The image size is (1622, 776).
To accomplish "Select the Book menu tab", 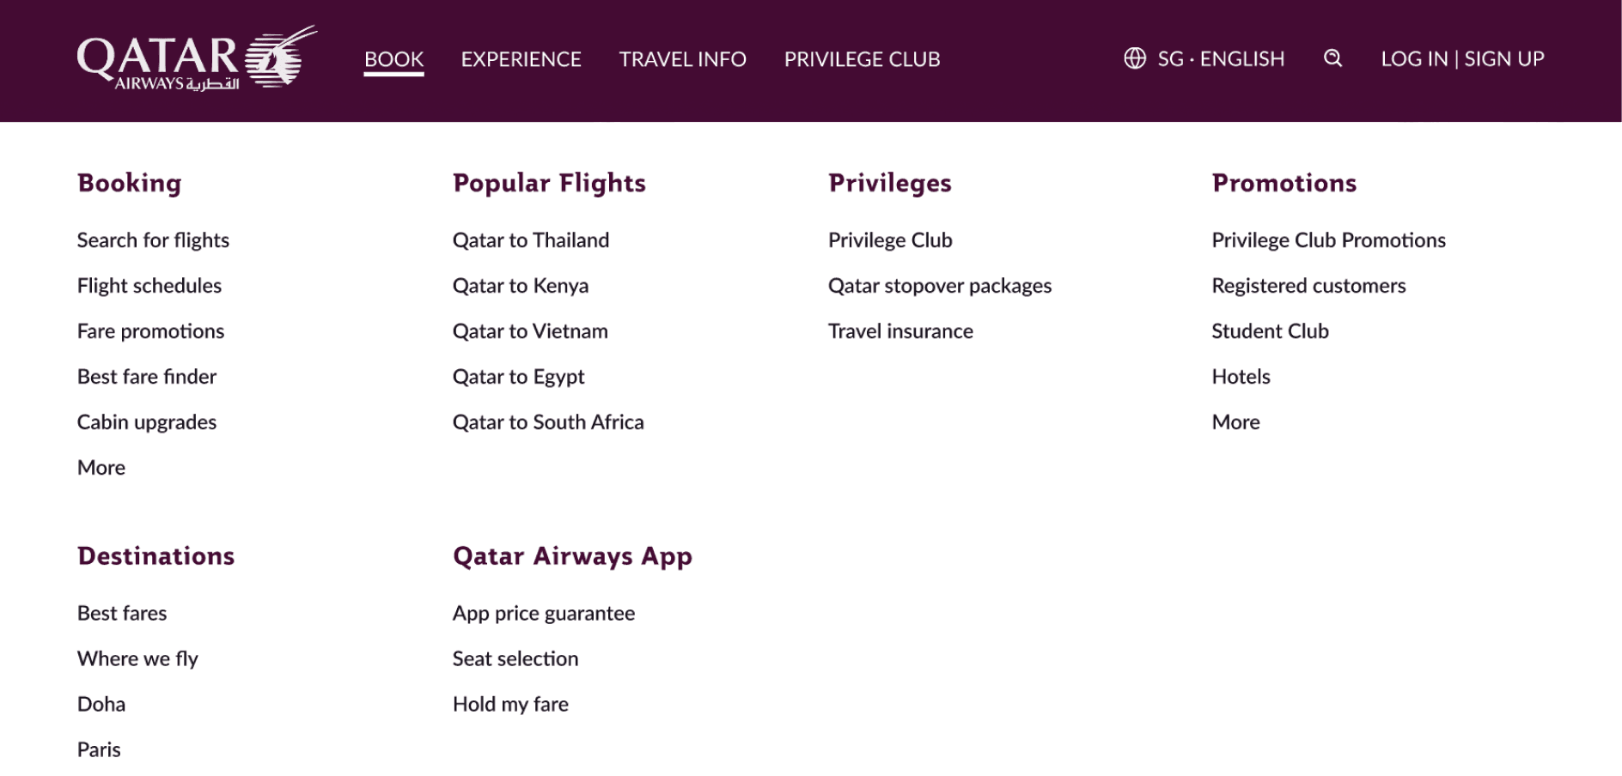I will pos(393,59).
